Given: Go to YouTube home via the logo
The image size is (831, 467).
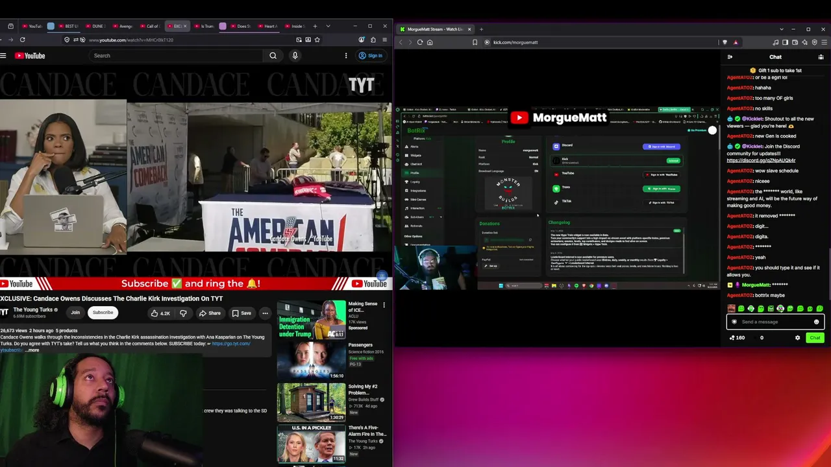Looking at the screenshot, I should (30, 56).
